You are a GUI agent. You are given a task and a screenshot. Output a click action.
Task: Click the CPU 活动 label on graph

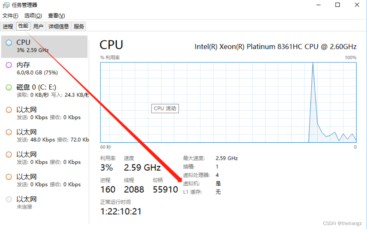point(165,108)
